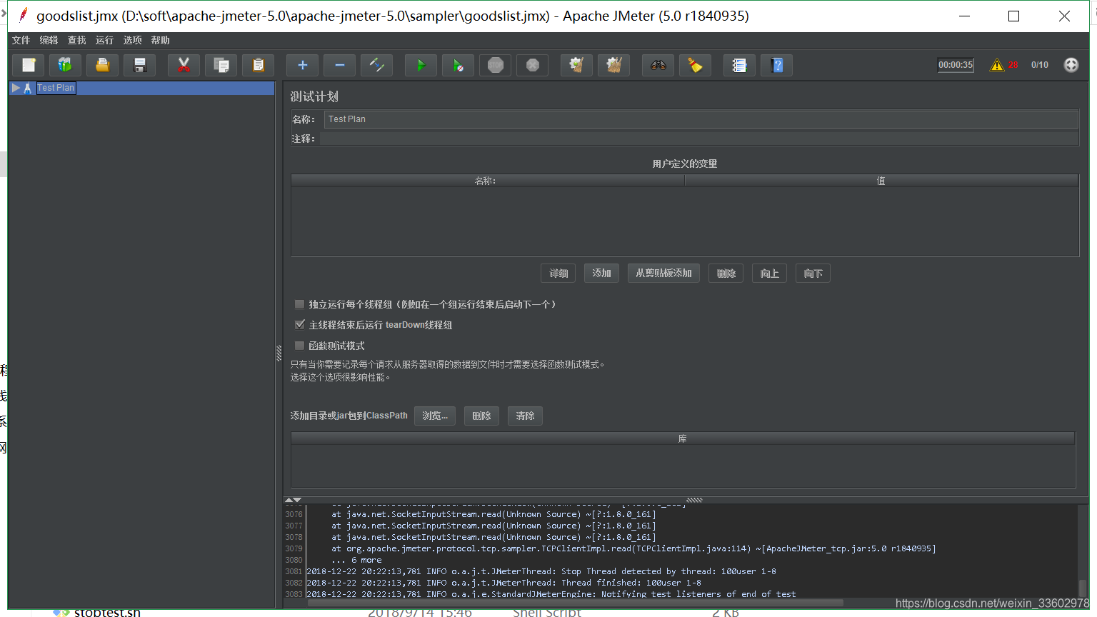
Task: Click the remote engine status icon
Action: (x=1071, y=65)
